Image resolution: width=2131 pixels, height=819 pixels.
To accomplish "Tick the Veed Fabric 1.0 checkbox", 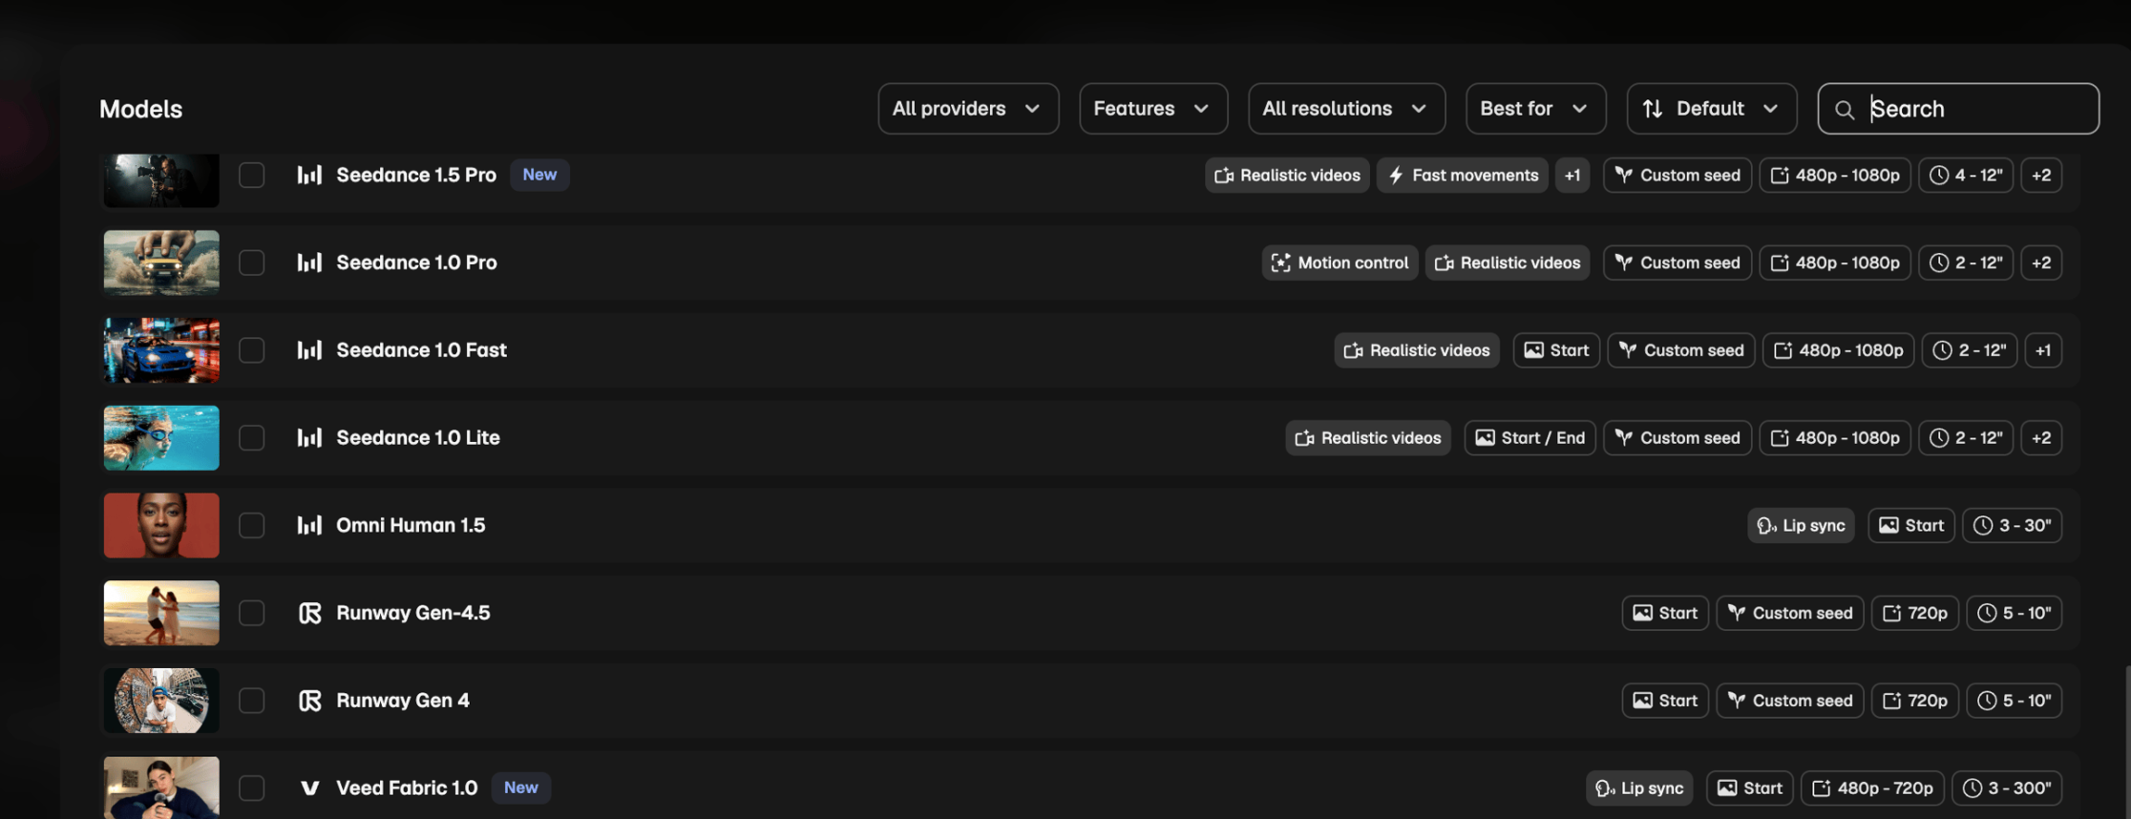I will tap(252, 788).
